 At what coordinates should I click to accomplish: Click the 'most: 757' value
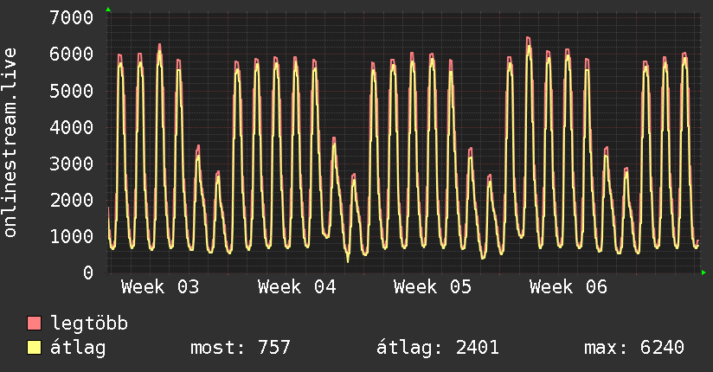coord(240,348)
